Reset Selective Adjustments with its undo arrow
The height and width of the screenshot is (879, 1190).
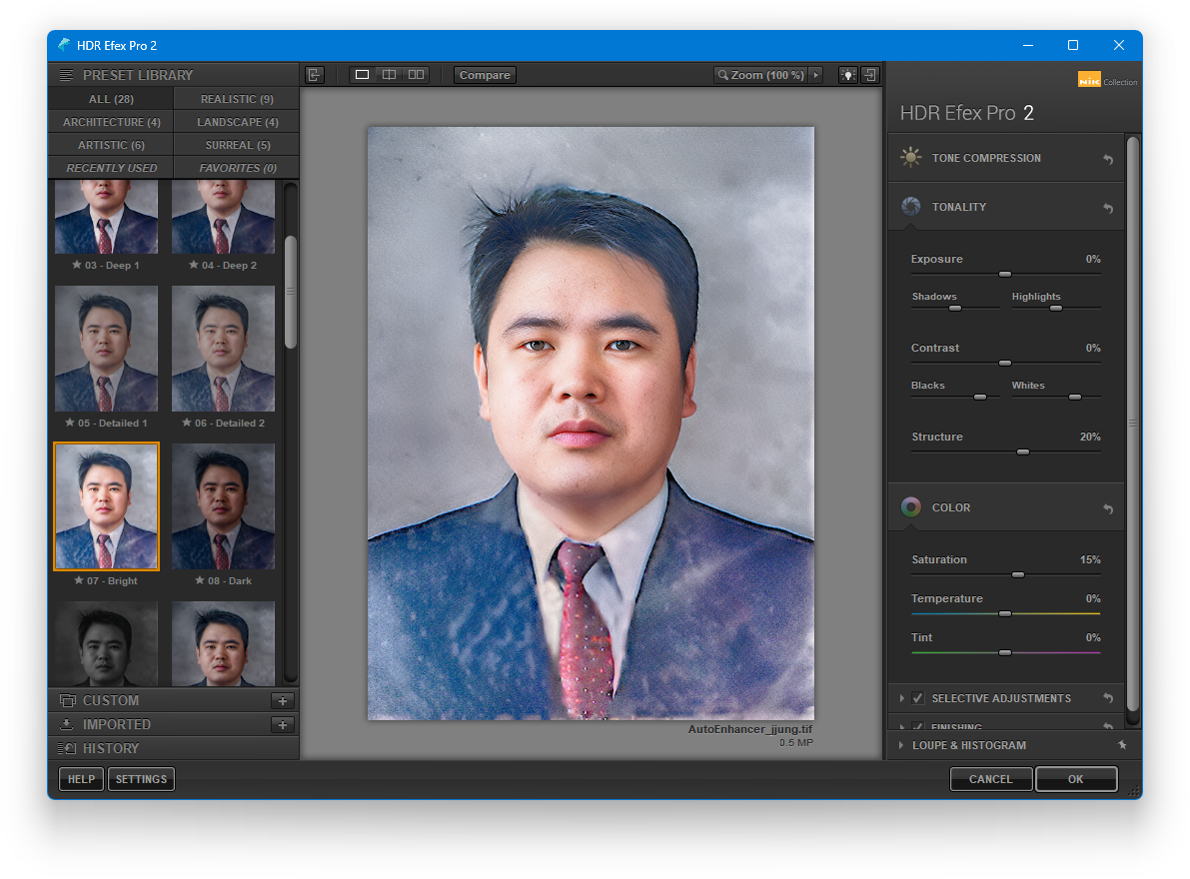click(1108, 698)
